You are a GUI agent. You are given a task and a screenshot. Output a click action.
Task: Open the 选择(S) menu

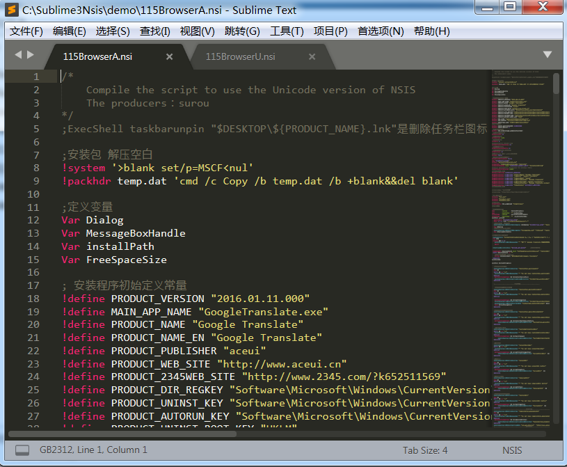pyautogui.click(x=113, y=31)
